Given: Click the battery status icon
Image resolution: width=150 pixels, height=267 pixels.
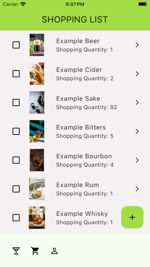Looking at the screenshot, I should (142, 4).
